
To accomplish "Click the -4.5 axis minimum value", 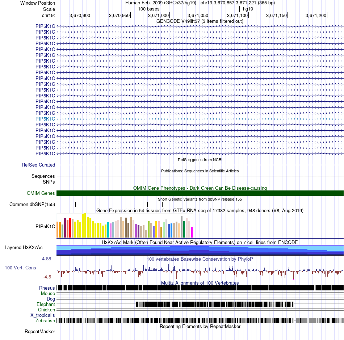I will coord(47,277).
